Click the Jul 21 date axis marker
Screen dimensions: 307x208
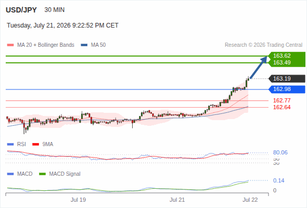click(177, 200)
